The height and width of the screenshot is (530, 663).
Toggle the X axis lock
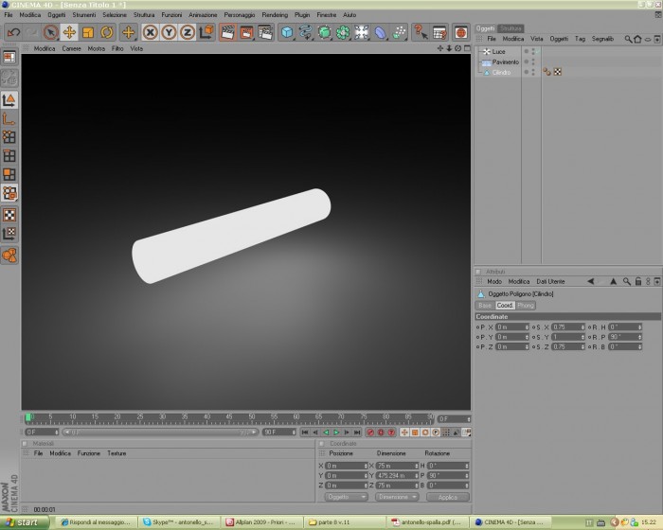[x=150, y=32]
